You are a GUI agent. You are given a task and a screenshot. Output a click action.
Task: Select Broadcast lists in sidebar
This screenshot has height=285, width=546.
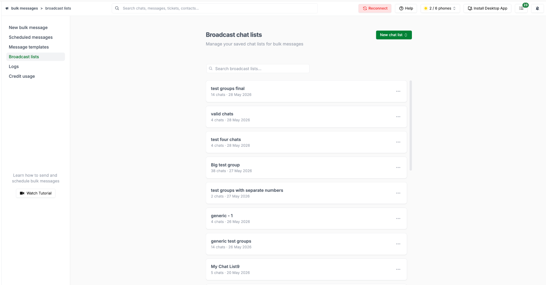(x=35, y=57)
